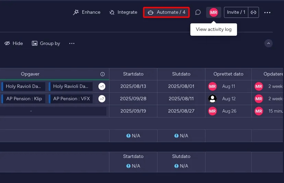This screenshot has height=183, width=284.
Task: Expand the +7 tasks badge
Action: [x=102, y=99]
